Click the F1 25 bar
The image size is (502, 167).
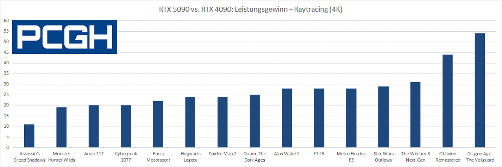tap(319, 118)
